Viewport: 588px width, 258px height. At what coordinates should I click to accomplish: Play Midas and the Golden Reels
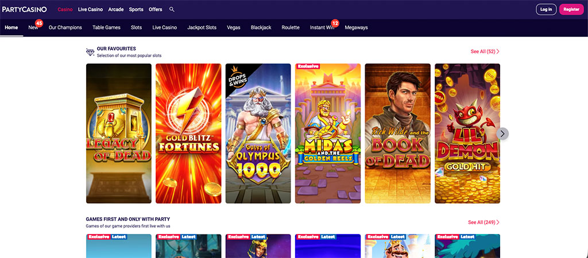(x=328, y=134)
